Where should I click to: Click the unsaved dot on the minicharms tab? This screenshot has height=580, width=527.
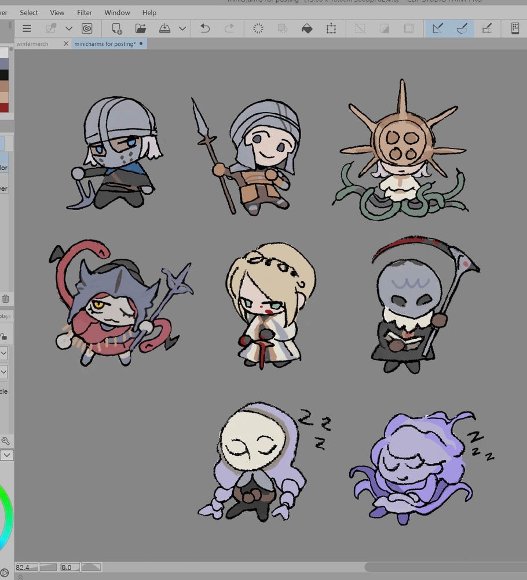tap(141, 43)
